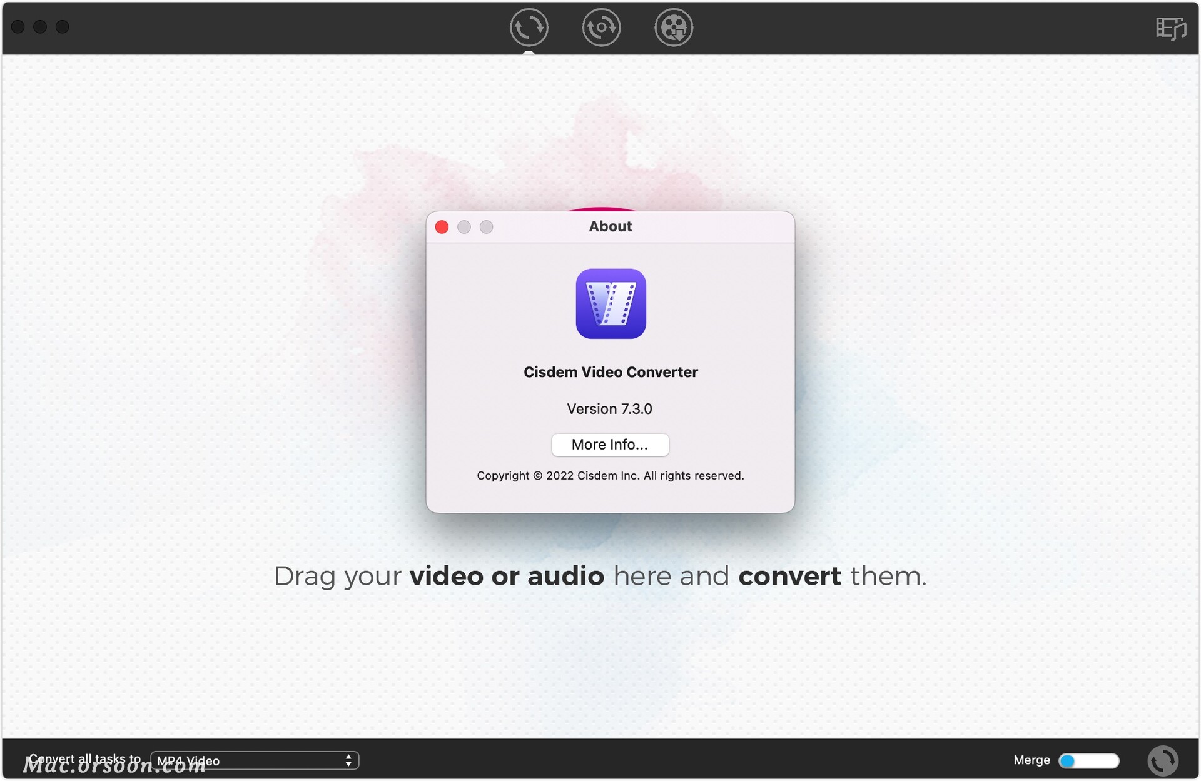
Task: Open the DVD film-reel tab icon
Action: [x=674, y=28]
